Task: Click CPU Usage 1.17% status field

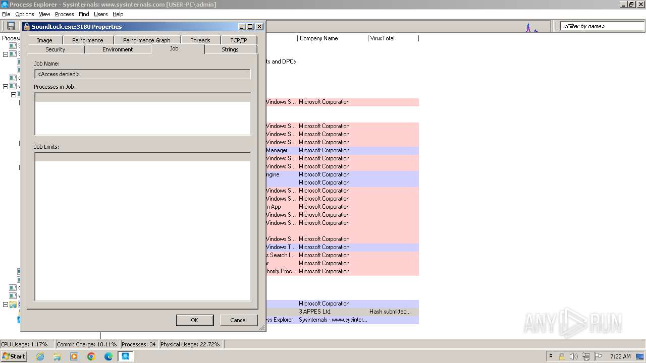Action: tap(27, 344)
